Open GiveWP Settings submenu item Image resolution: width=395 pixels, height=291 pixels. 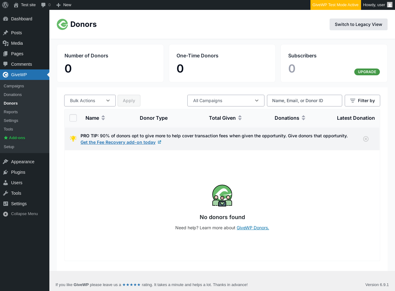point(11,120)
